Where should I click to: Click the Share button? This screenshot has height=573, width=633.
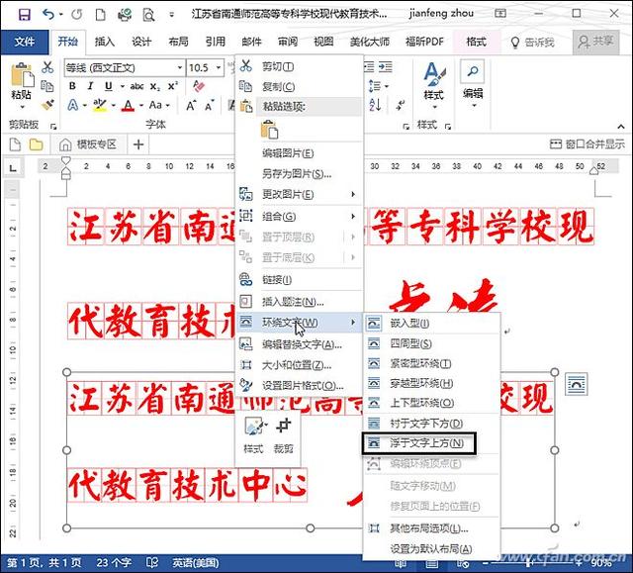(x=595, y=42)
